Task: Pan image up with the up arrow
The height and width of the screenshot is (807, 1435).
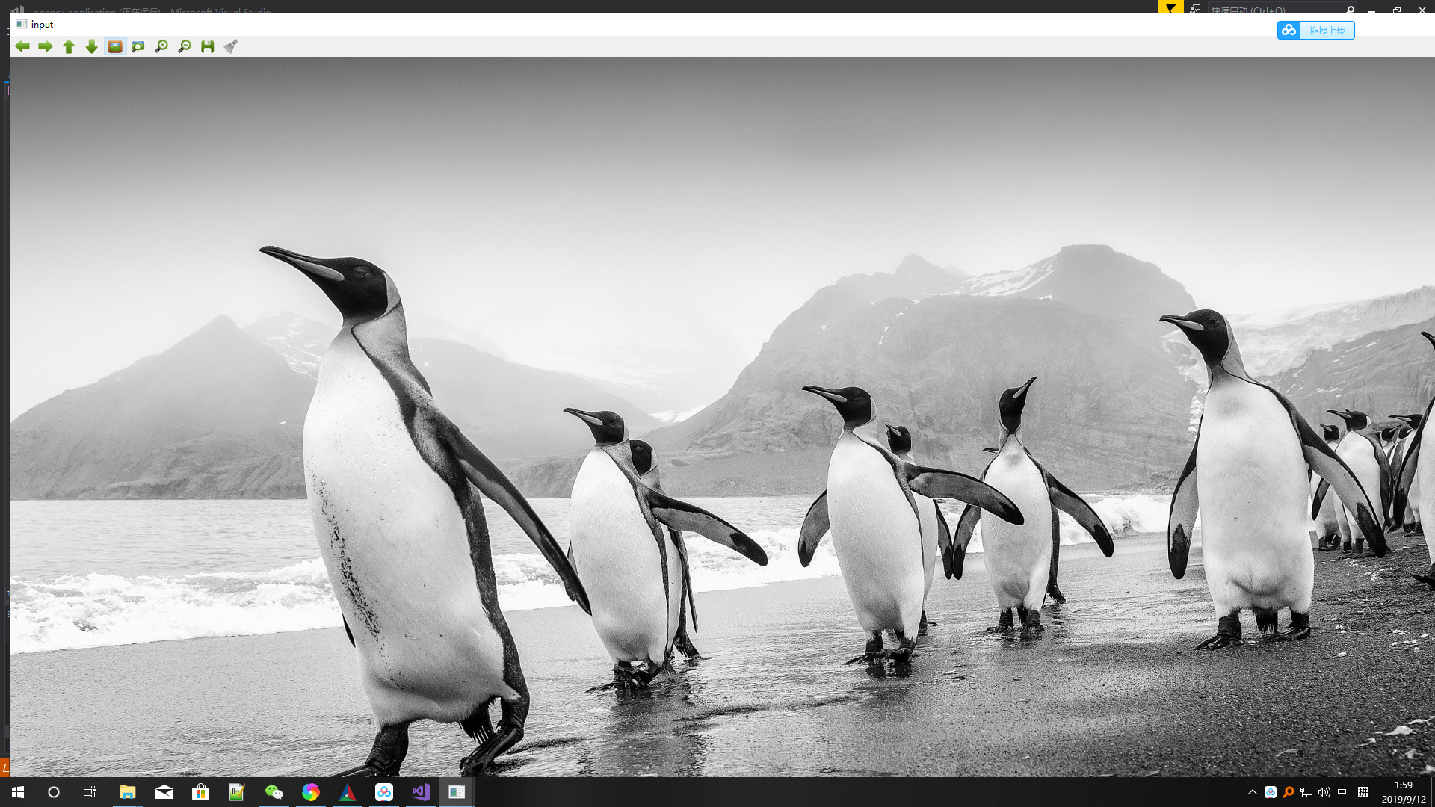Action: pos(69,46)
